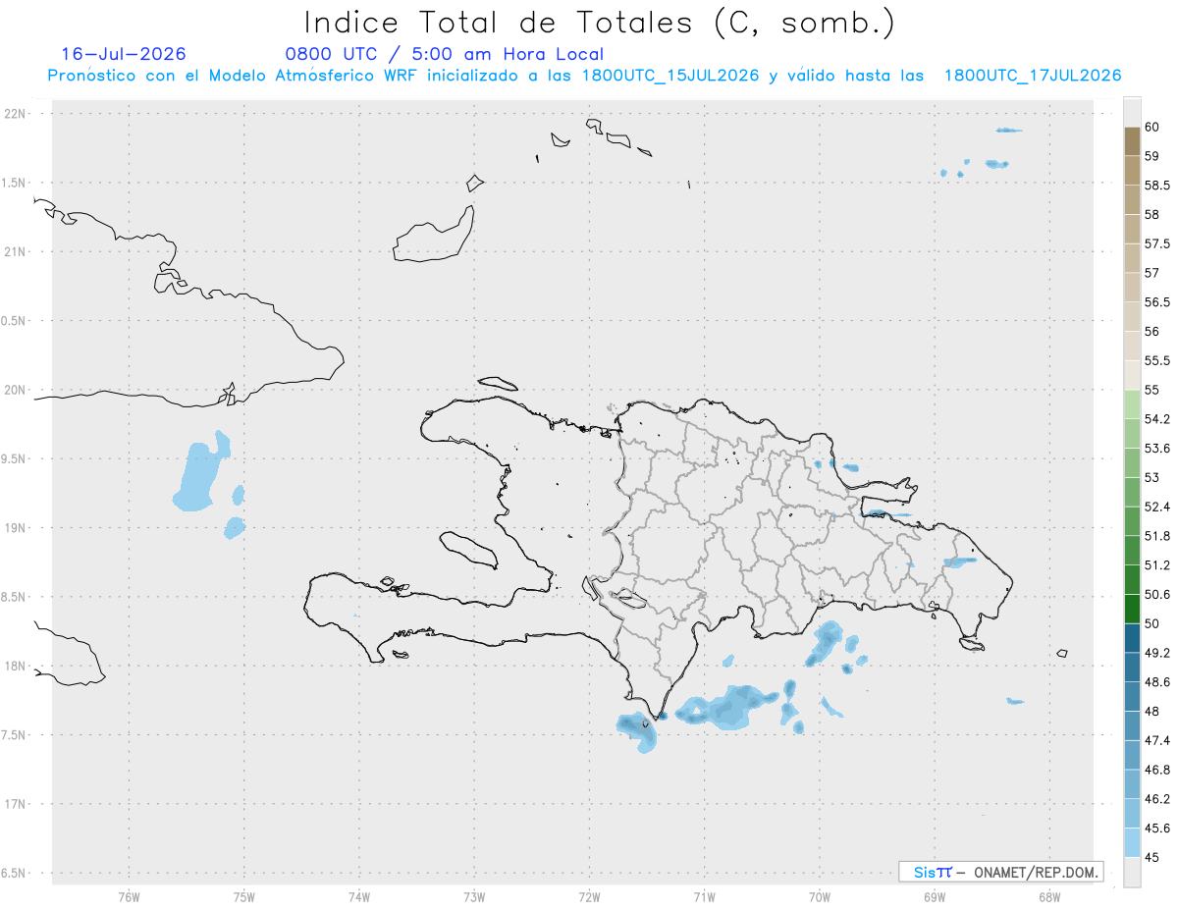
Task: Click the legend value "59"
Action: (1152, 156)
